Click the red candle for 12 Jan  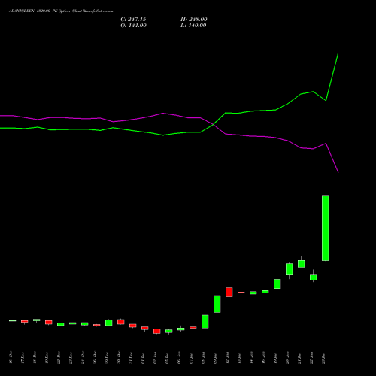(x=229, y=293)
